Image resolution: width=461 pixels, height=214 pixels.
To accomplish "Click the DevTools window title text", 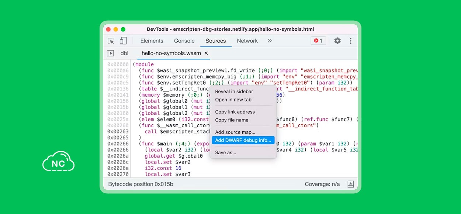I will click(x=230, y=29).
